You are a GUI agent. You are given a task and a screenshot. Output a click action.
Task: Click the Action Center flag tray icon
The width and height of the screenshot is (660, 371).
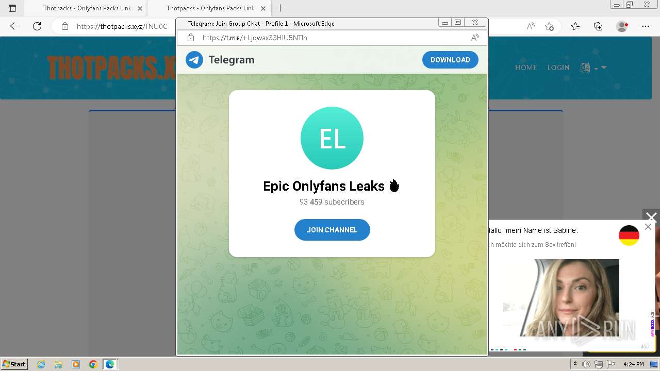click(x=610, y=364)
